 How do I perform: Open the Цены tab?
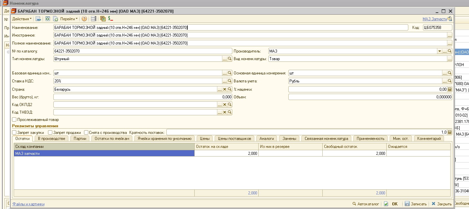tap(205, 139)
